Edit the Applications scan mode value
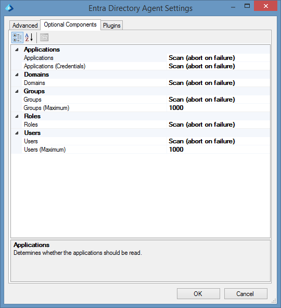 (x=218, y=58)
